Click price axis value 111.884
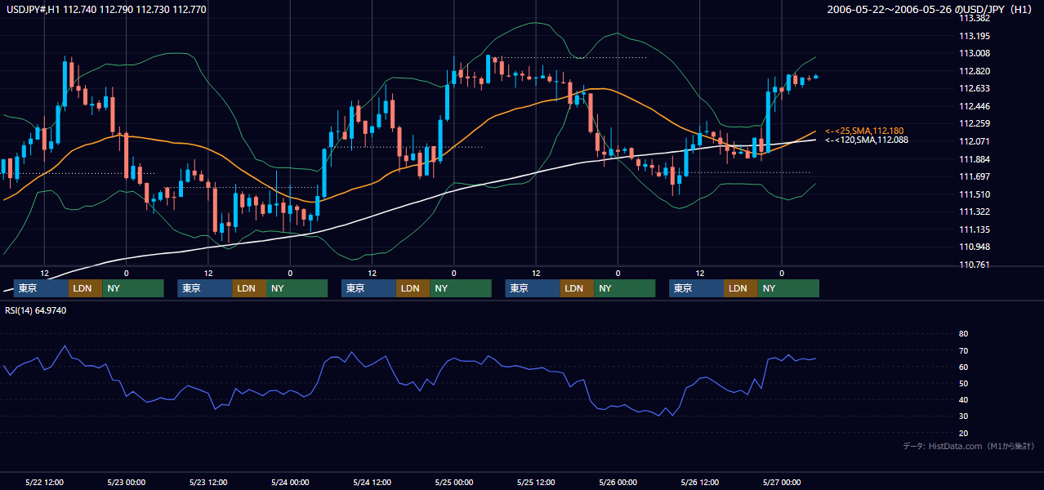Viewport: 1044px width, 490px height. pos(974,158)
